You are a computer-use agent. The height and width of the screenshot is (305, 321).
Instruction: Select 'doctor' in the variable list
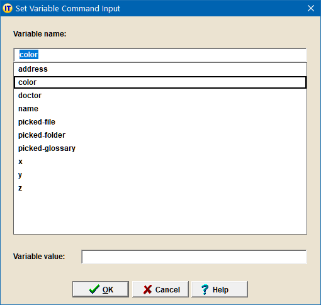pyautogui.click(x=160, y=96)
